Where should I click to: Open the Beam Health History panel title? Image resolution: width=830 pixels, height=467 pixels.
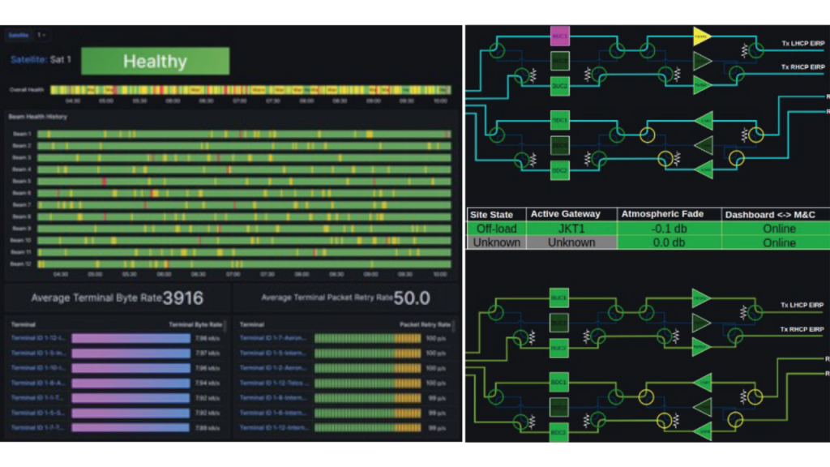(37, 117)
